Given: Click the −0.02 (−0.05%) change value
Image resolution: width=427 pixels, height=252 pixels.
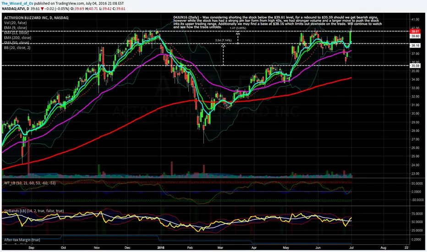Looking at the screenshot, I should coord(57,9).
